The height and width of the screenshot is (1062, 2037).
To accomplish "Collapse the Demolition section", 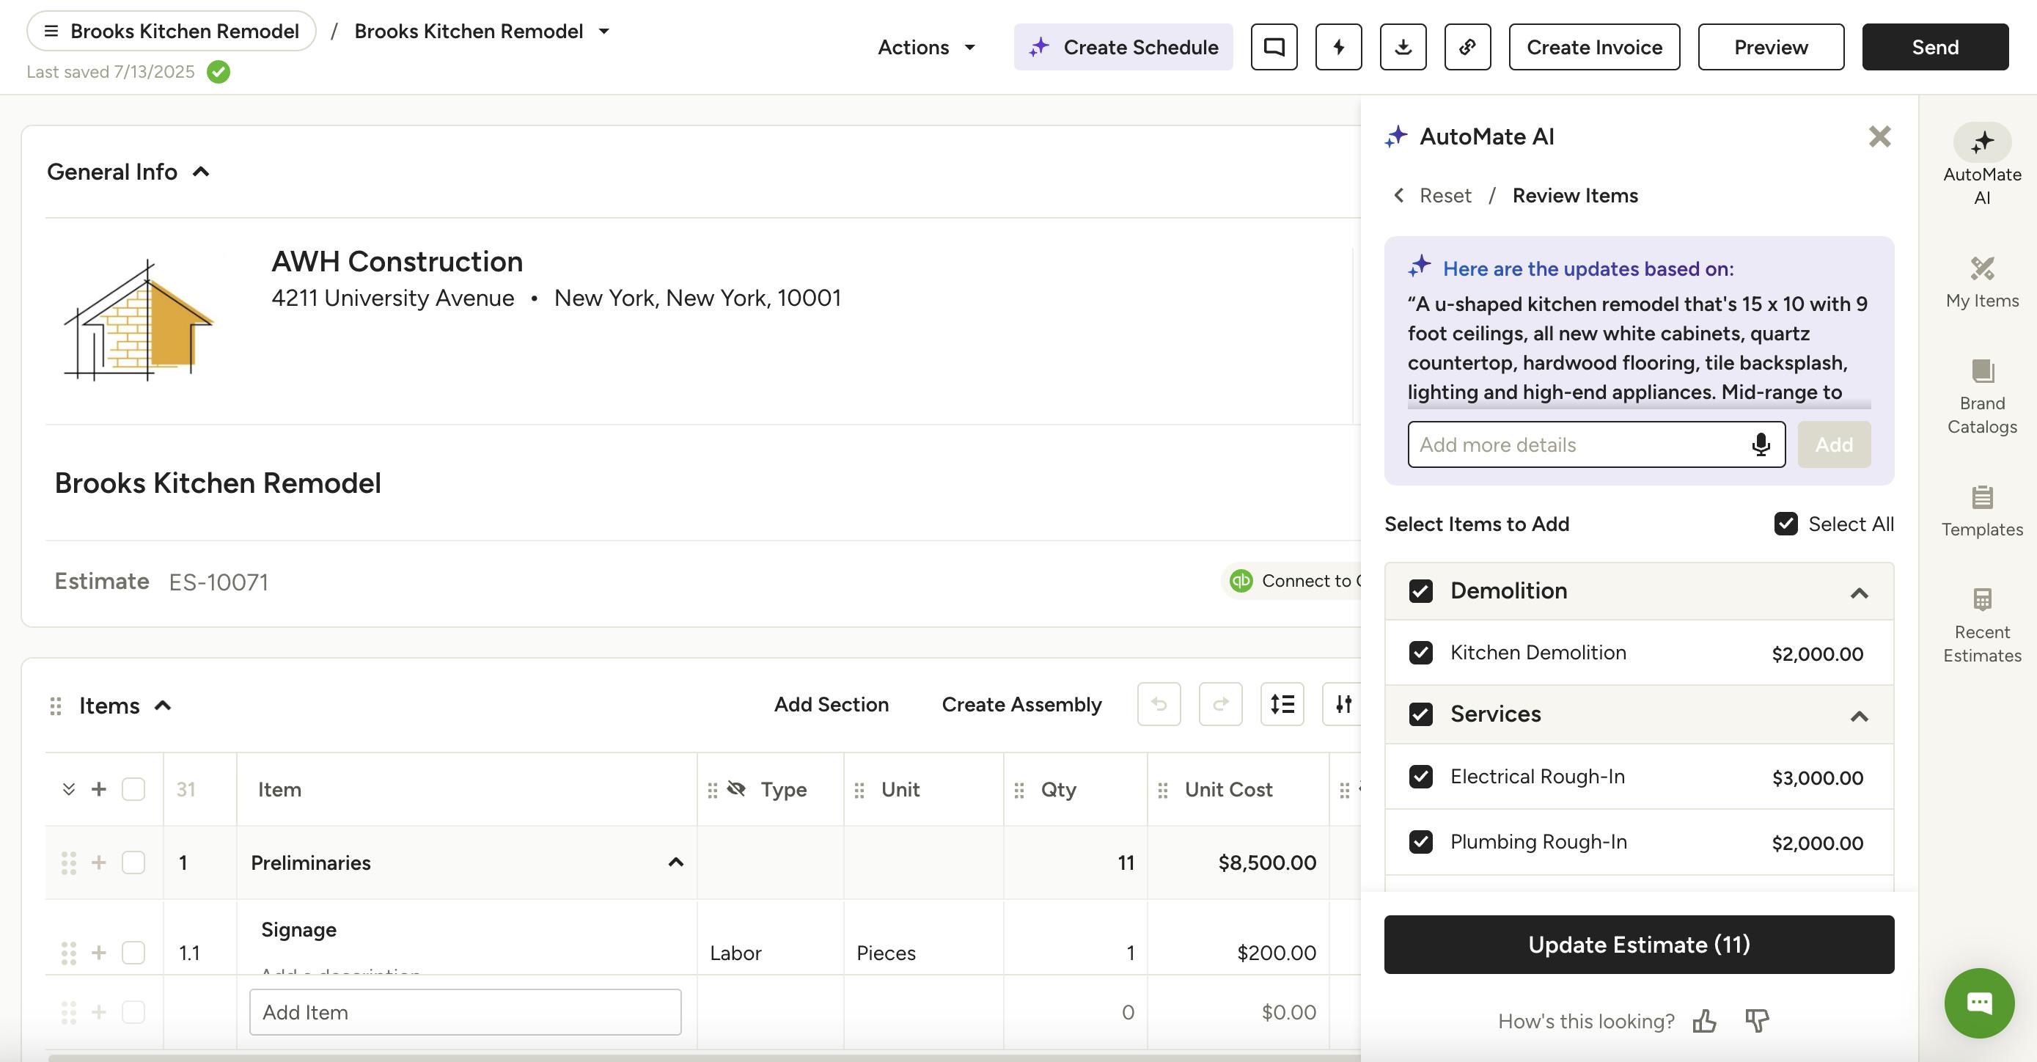I will click(x=1859, y=593).
